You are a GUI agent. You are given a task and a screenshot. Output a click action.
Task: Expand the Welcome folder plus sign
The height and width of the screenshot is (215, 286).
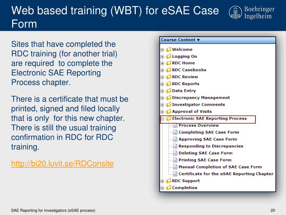162,50
